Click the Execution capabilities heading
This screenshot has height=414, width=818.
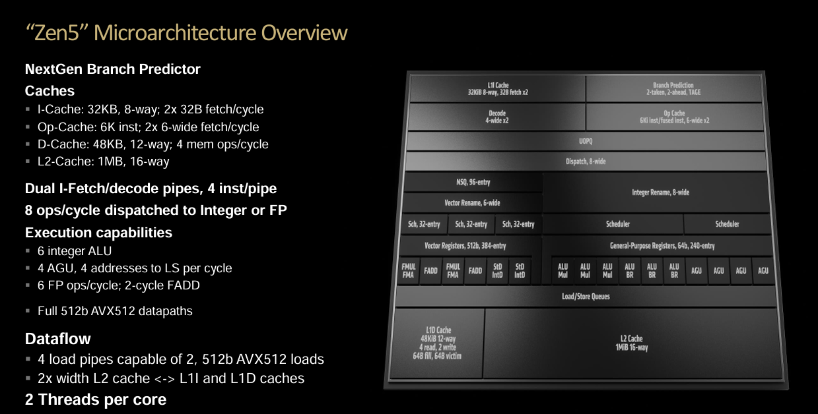98,233
